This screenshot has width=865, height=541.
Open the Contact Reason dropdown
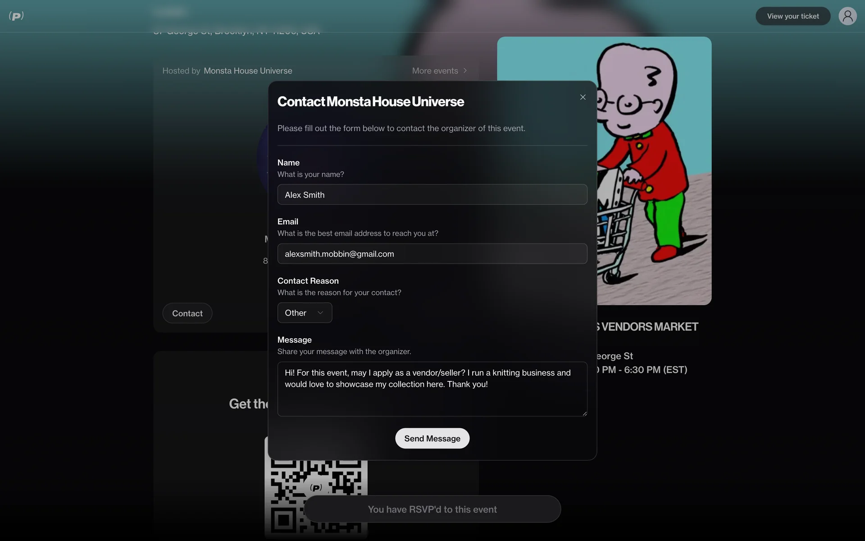coord(304,313)
